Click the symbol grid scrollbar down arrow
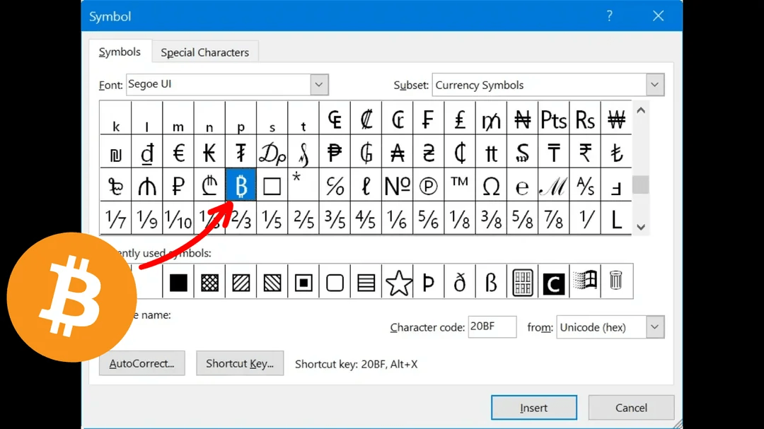The height and width of the screenshot is (429, 764). [640, 227]
